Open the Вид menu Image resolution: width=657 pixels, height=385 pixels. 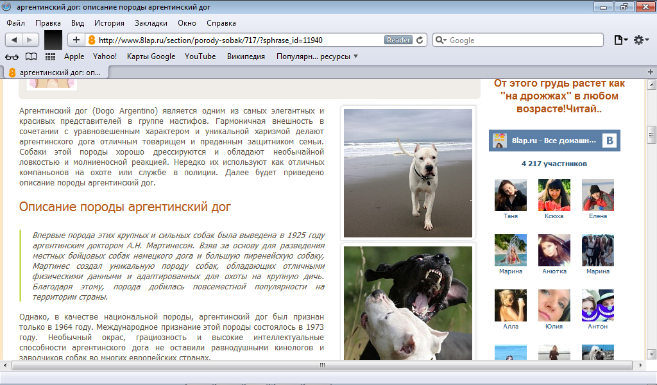[78, 23]
